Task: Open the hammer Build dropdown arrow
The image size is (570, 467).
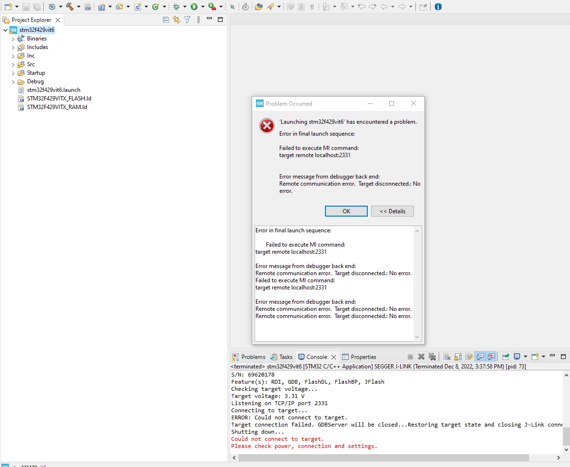Action: [79, 7]
